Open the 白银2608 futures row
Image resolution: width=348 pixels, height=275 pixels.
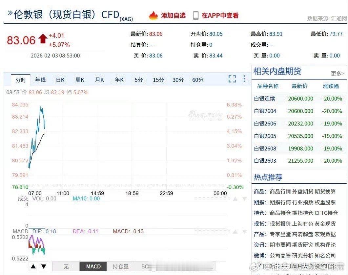click(x=299, y=148)
